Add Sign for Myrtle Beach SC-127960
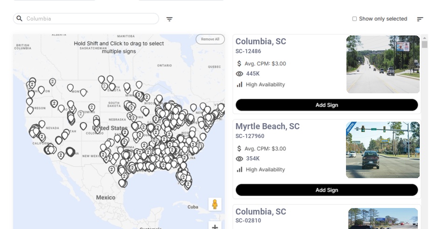 pyautogui.click(x=327, y=190)
